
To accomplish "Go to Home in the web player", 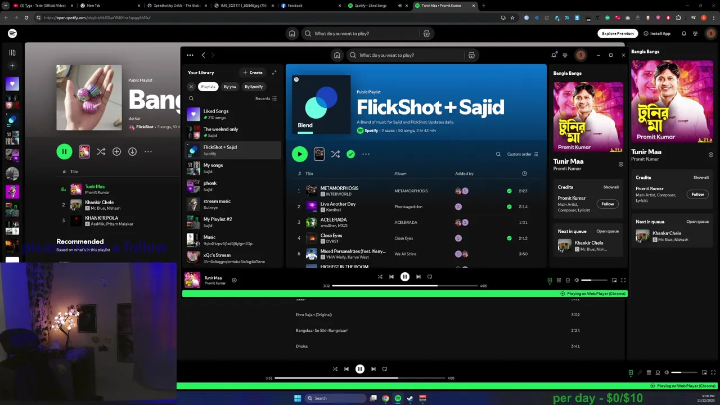I will [292, 34].
